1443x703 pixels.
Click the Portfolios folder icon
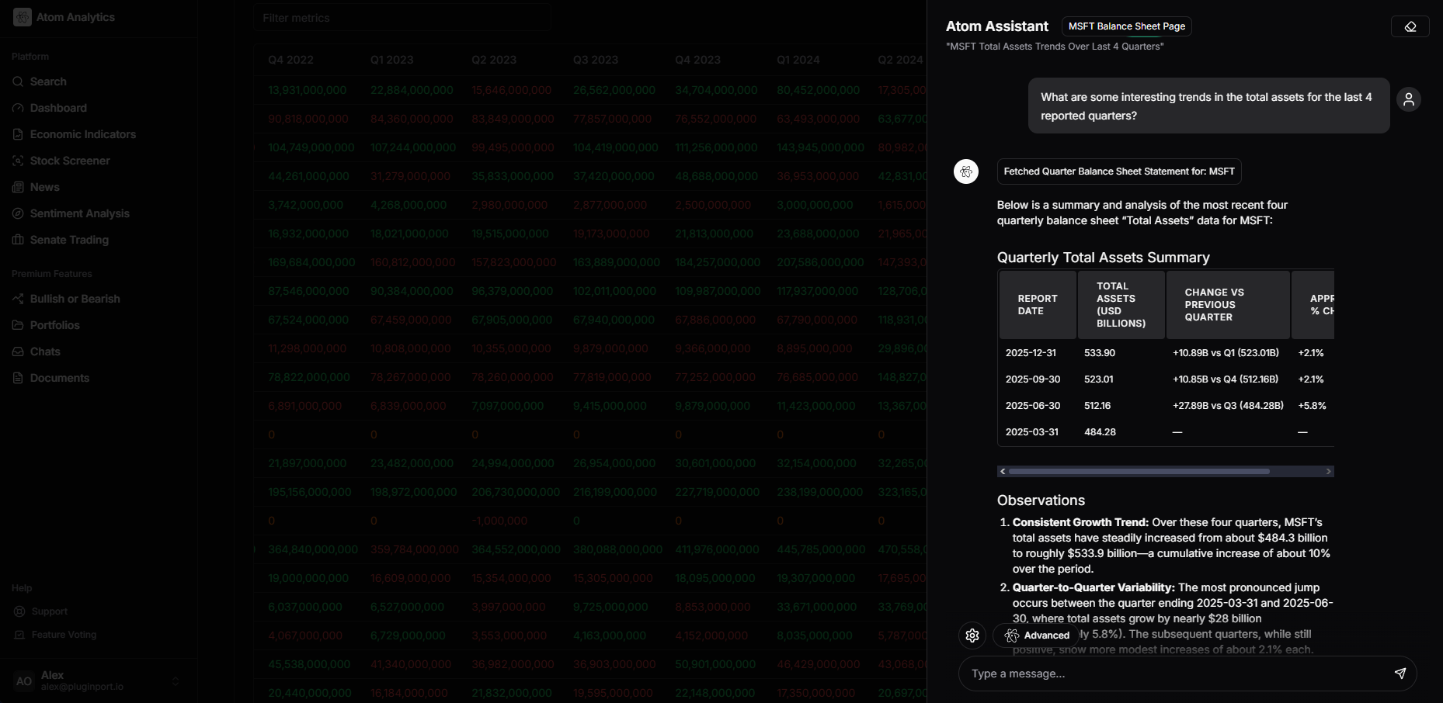tap(18, 325)
